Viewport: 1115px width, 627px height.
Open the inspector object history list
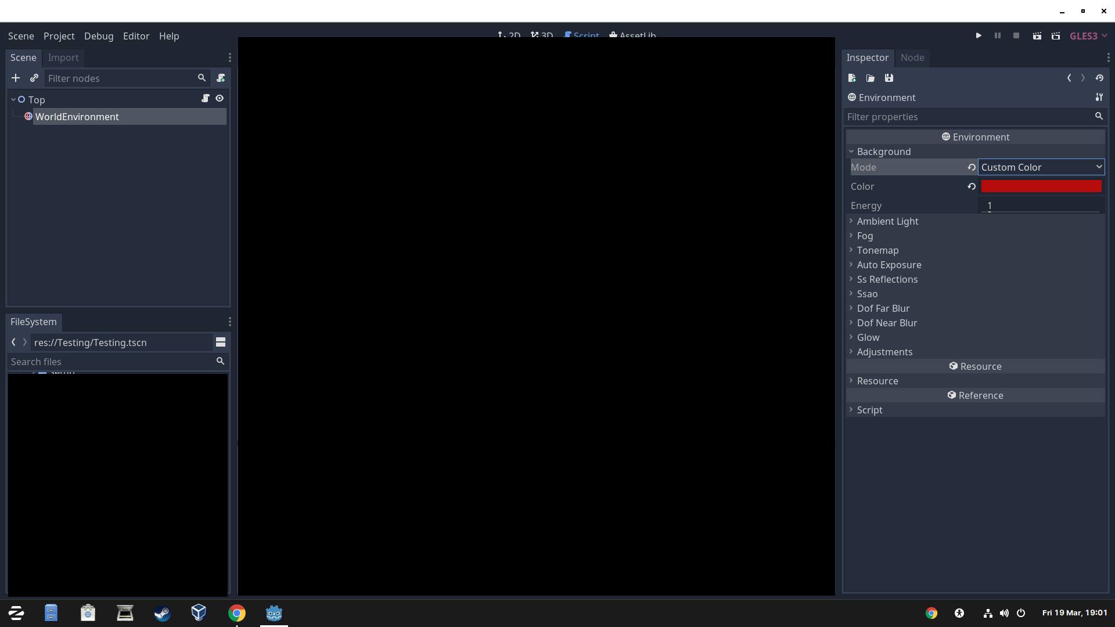[x=1099, y=78]
